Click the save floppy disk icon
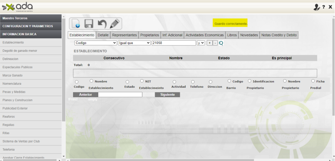The image size is (335, 161). [x=89, y=24]
